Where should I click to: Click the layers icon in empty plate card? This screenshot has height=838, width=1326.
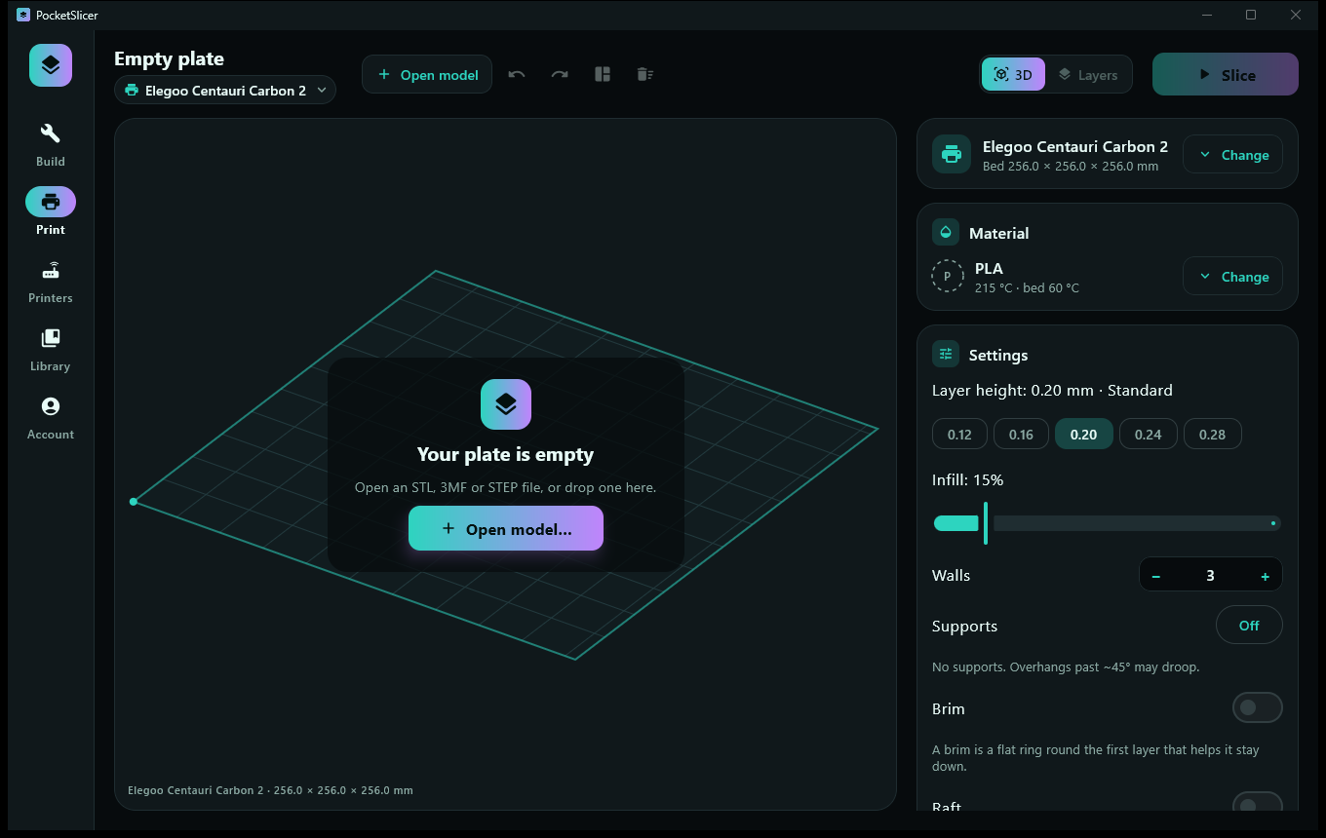[x=506, y=404]
